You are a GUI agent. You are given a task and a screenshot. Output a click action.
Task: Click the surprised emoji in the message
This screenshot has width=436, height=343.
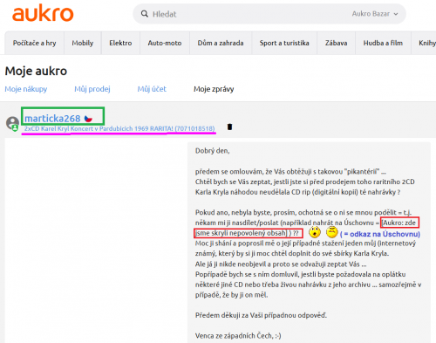[x=315, y=232]
